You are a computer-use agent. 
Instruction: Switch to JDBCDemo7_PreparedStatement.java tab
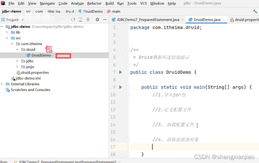tap(148, 20)
